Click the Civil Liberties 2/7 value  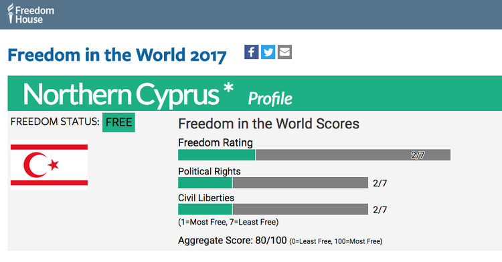(x=380, y=210)
